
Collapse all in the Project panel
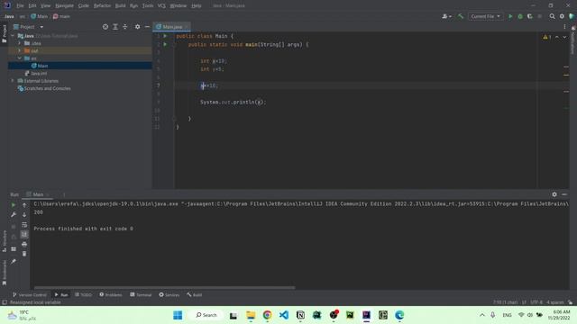(125, 27)
